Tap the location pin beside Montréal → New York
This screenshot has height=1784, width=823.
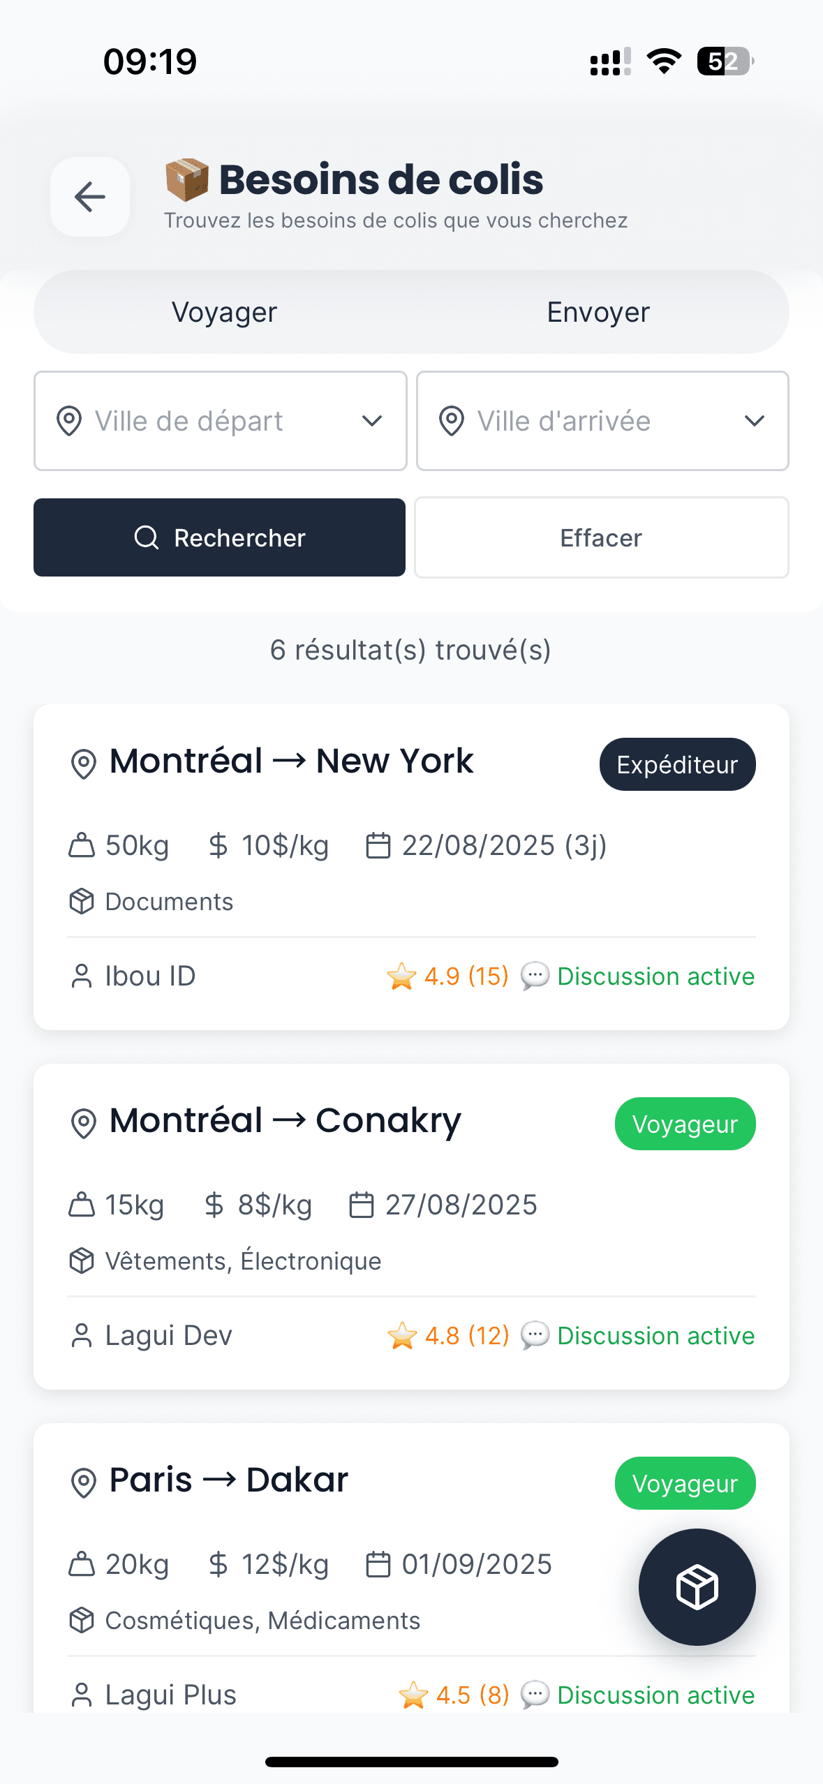click(84, 763)
